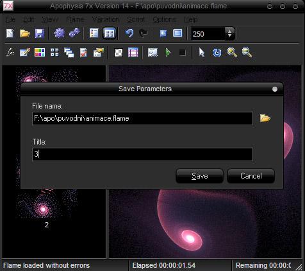The image size is (305, 271).
Task: Click the quality value field showing 250
Action: pos(208,34)
